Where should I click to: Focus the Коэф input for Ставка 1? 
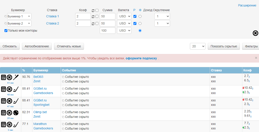83,16
